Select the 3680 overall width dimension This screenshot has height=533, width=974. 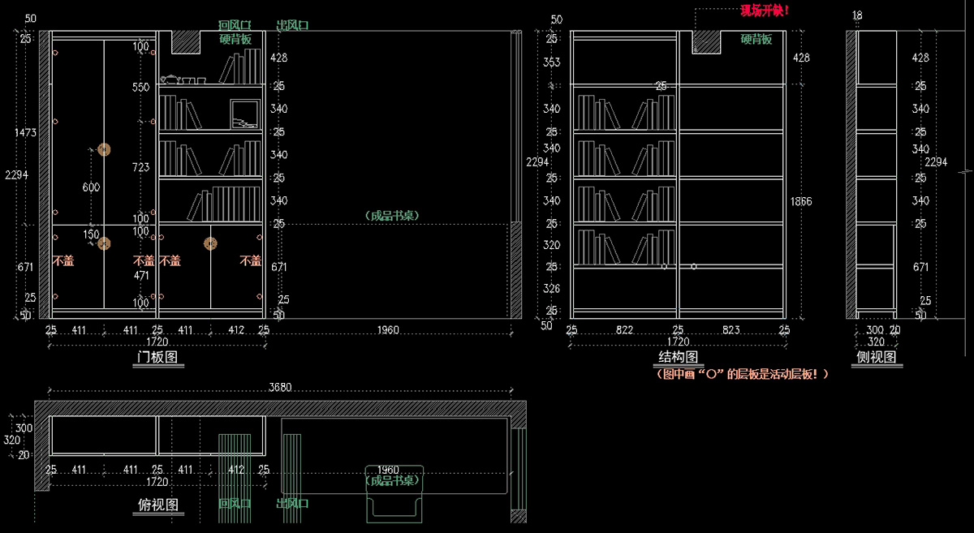click(280, 388)
